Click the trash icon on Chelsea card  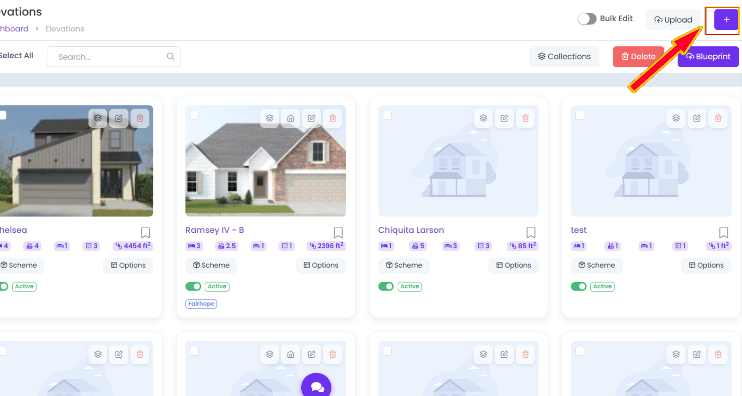(x=140, y=118)
